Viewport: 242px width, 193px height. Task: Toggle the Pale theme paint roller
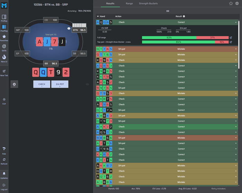click(4, 151)
